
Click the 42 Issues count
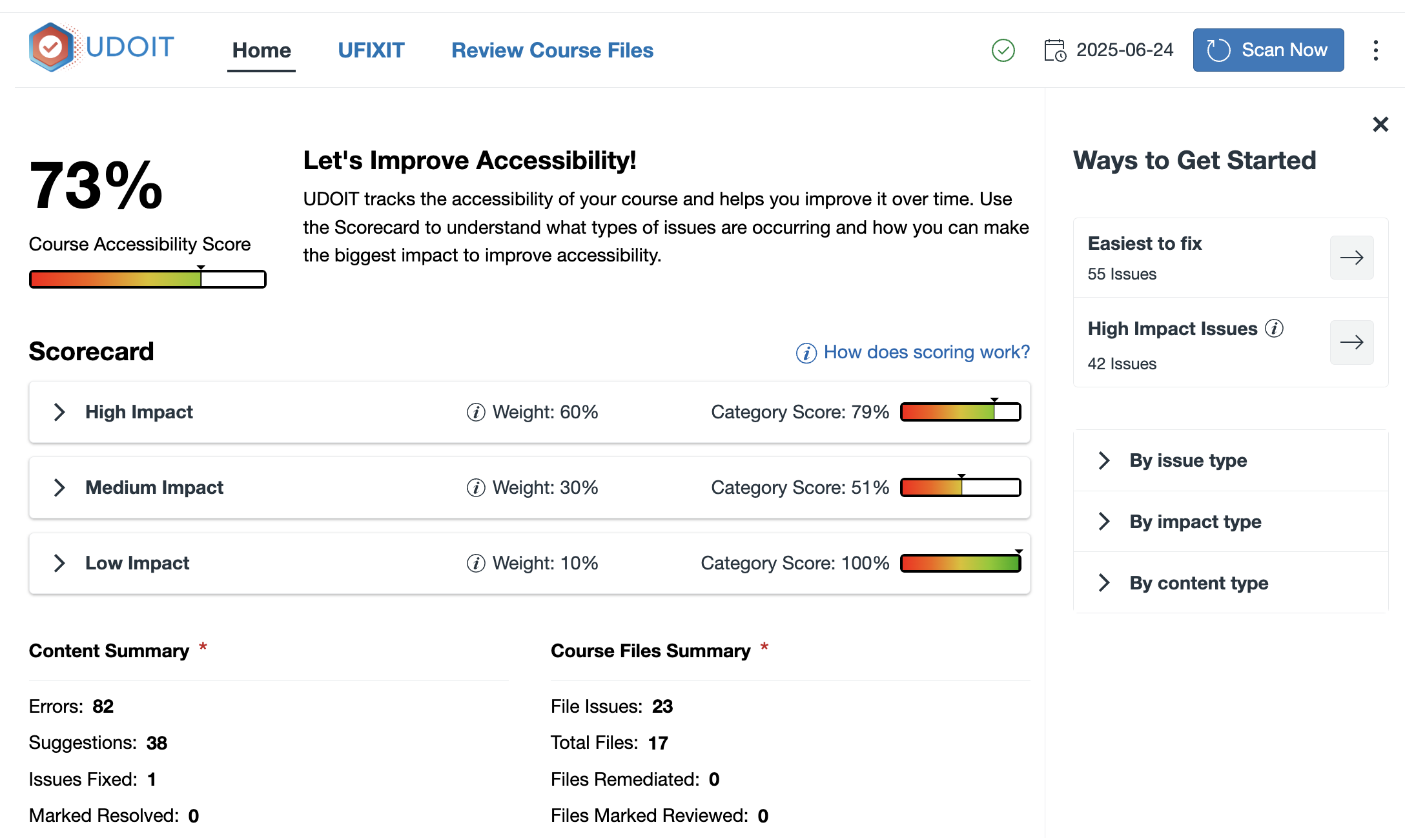coord(1122,363)
